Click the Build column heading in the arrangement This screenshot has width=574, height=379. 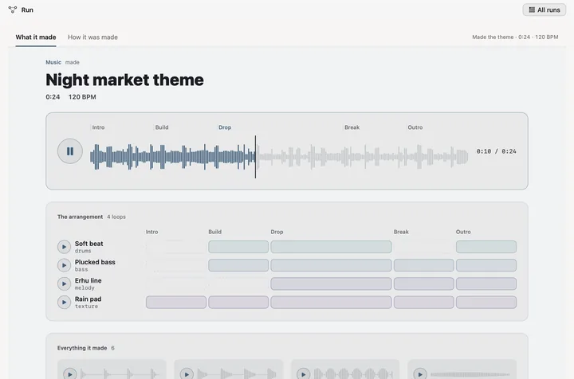point(215,232)
